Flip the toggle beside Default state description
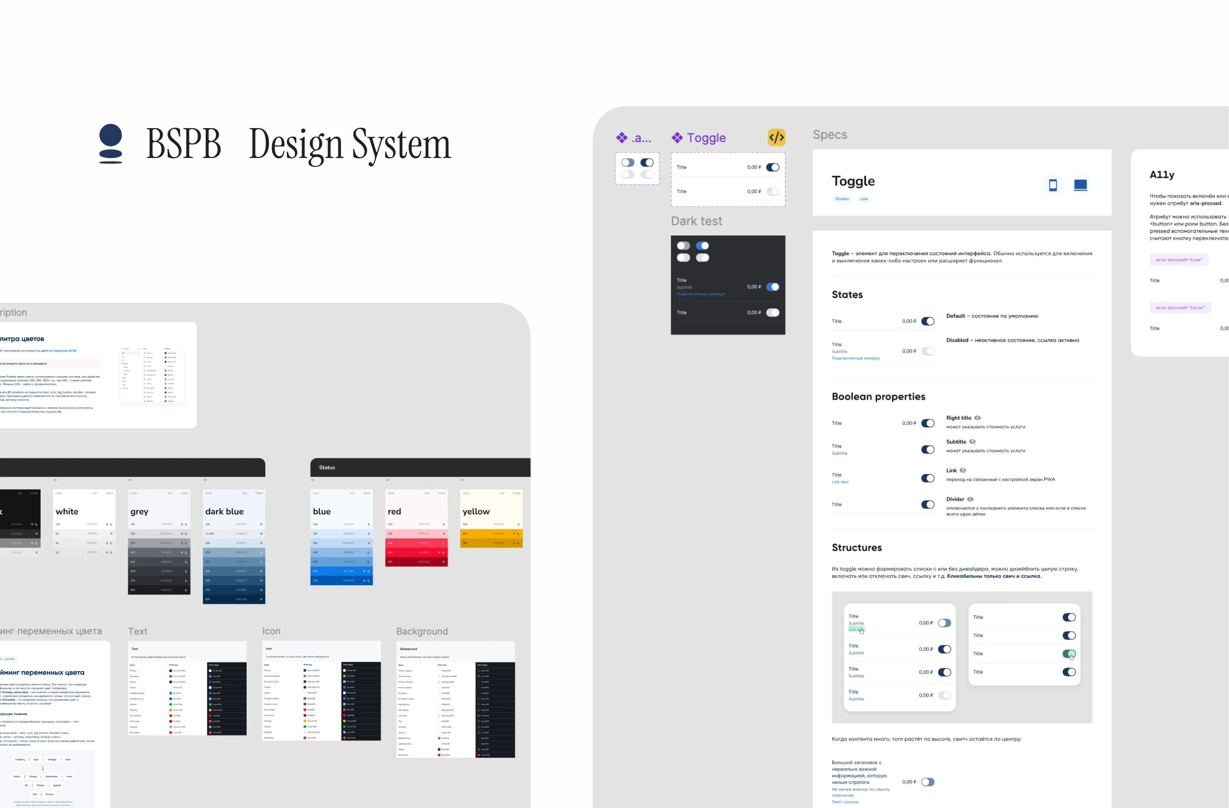This screenshot has width=1229, height=808. click(x=928, y=321)
